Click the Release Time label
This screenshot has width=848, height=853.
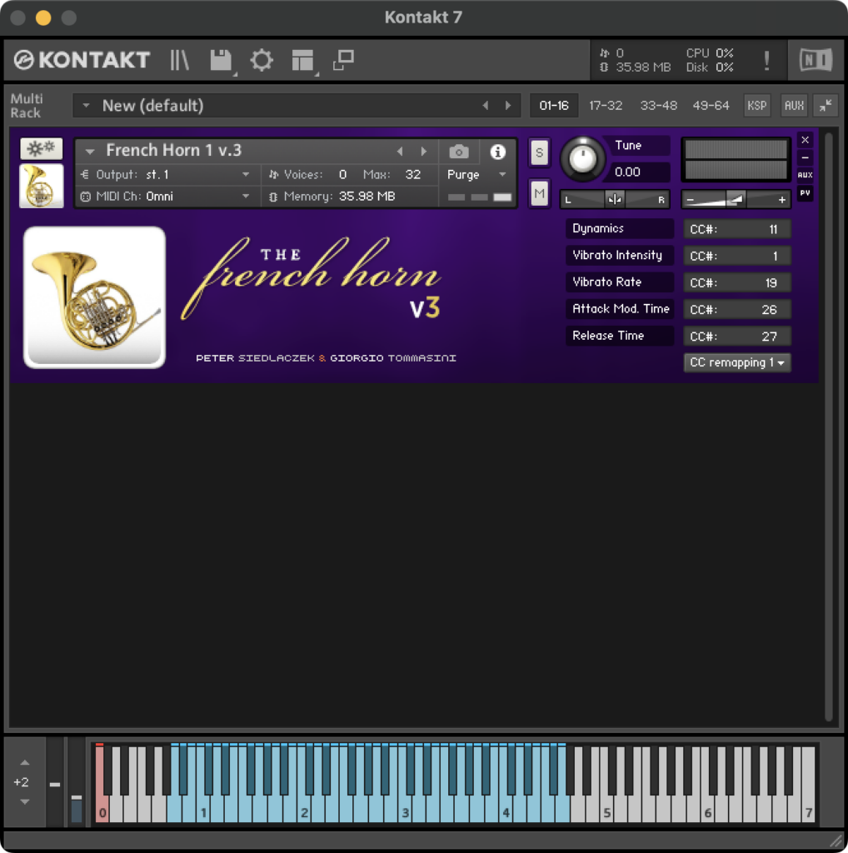(x=620, y=336)
